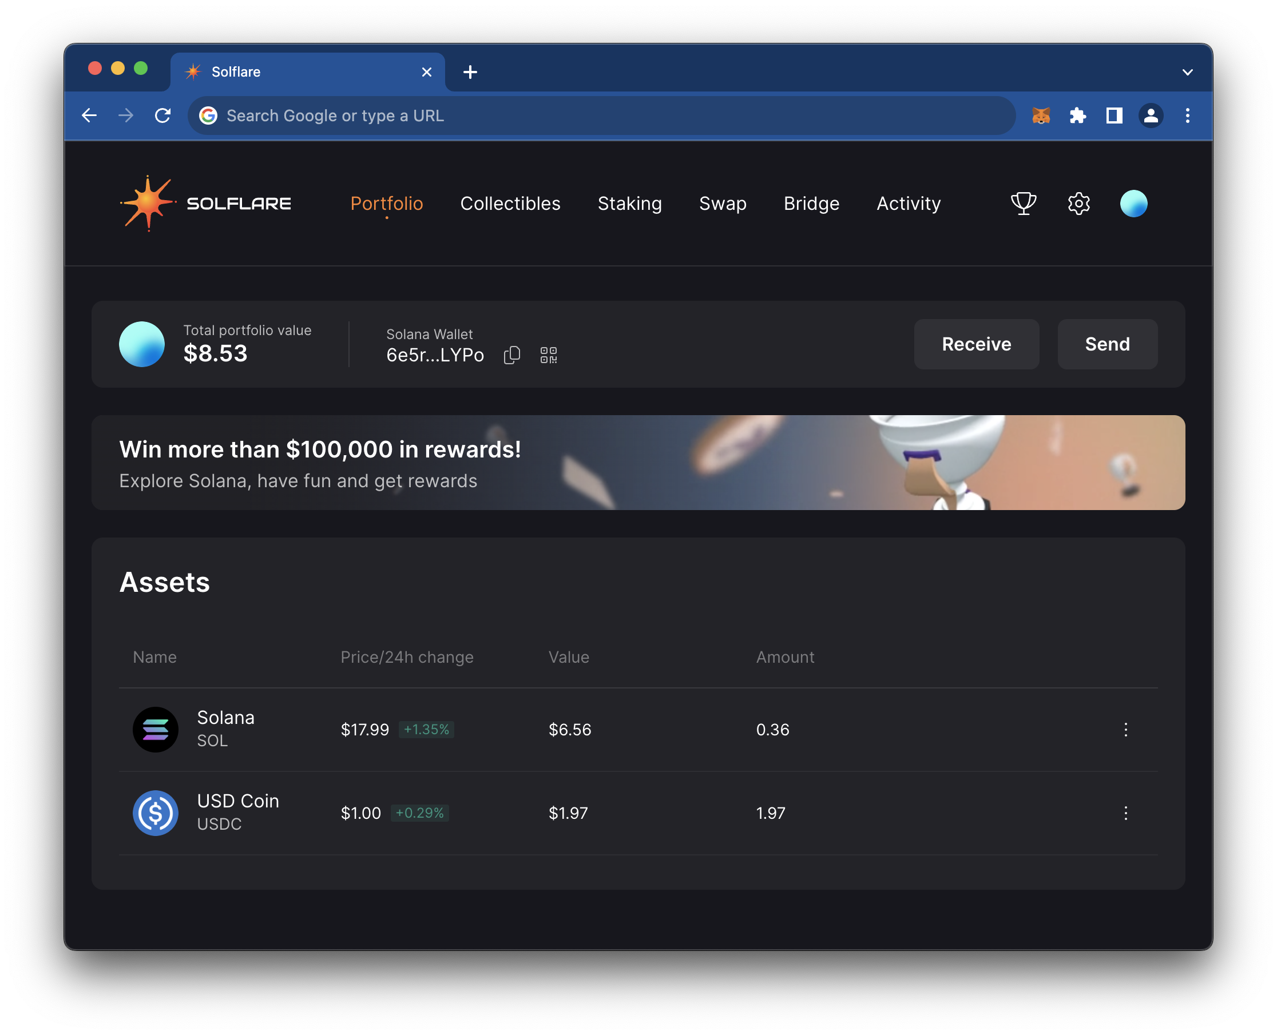
Task: Open the browser extensions puzzle icon
Action: [x=1078, y=116]
